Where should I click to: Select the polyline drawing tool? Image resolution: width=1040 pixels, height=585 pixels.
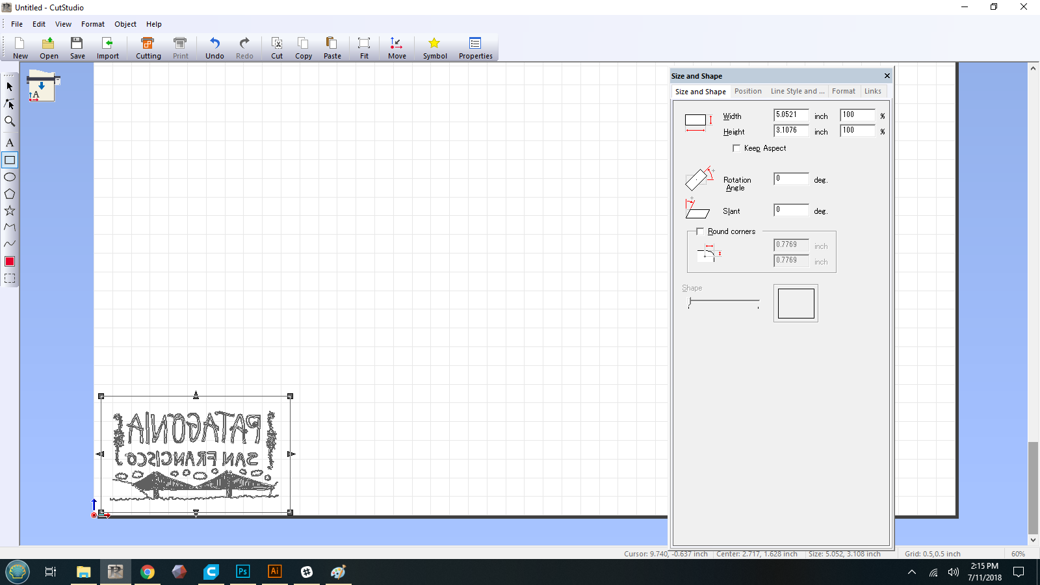(10, 227)
